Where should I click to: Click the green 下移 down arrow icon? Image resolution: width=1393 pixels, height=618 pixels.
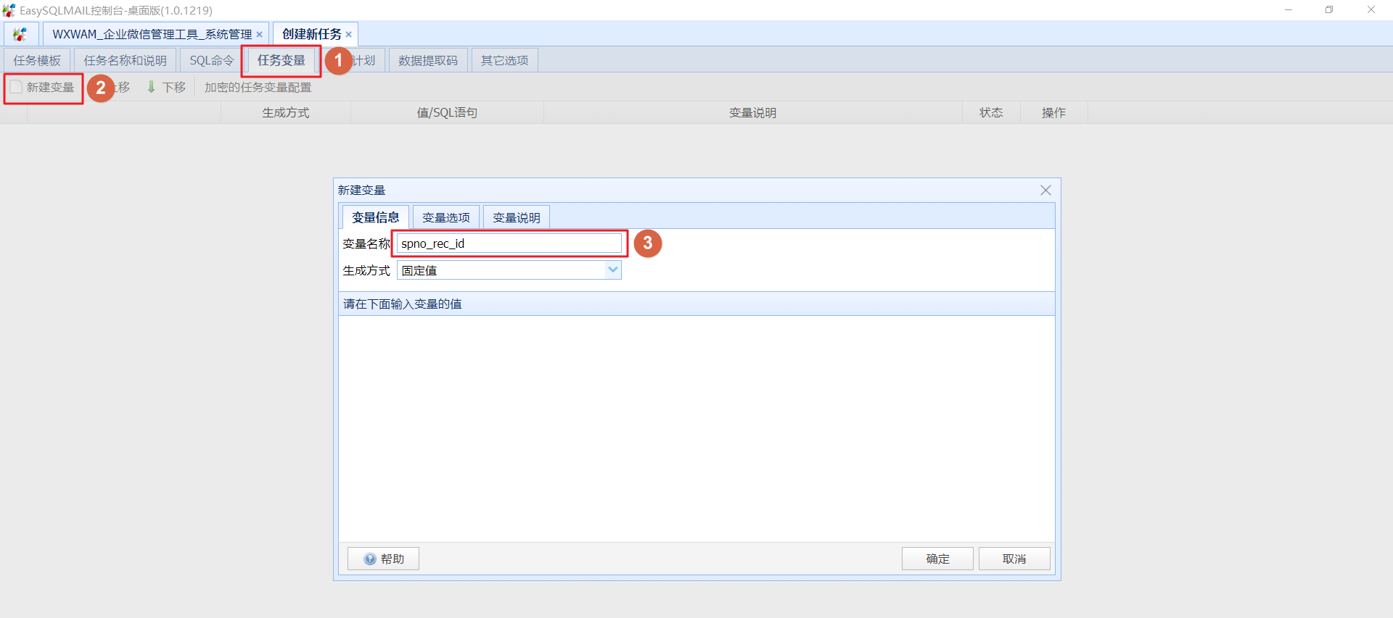[x=151, y=87]
